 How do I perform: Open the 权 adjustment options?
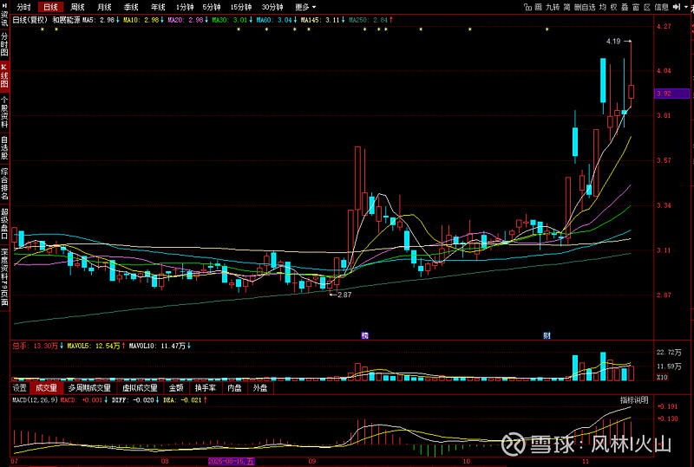click(614, 7)
